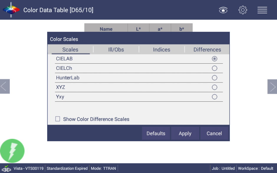Click the Defaults button
Viewport: 277px width, 173px height.
click(156, 133)
